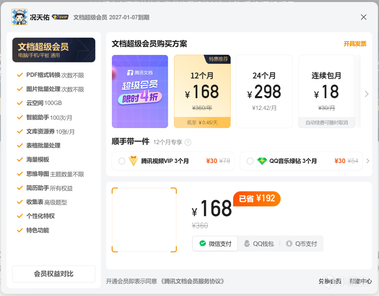Click the 表格批量处理 benefit
The width and height of the screenshot is (379, 296).
[38, 145]
